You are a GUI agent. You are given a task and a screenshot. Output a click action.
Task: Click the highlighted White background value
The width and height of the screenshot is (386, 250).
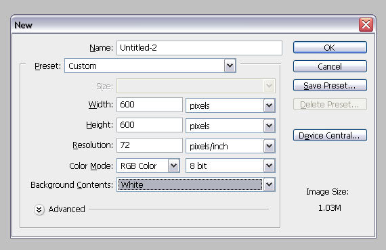click(x=190, y=184)
